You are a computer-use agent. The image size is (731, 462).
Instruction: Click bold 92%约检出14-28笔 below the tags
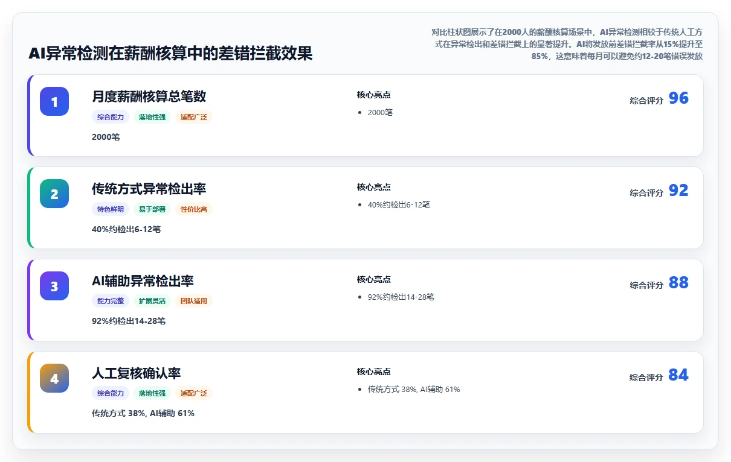(129, 321)
